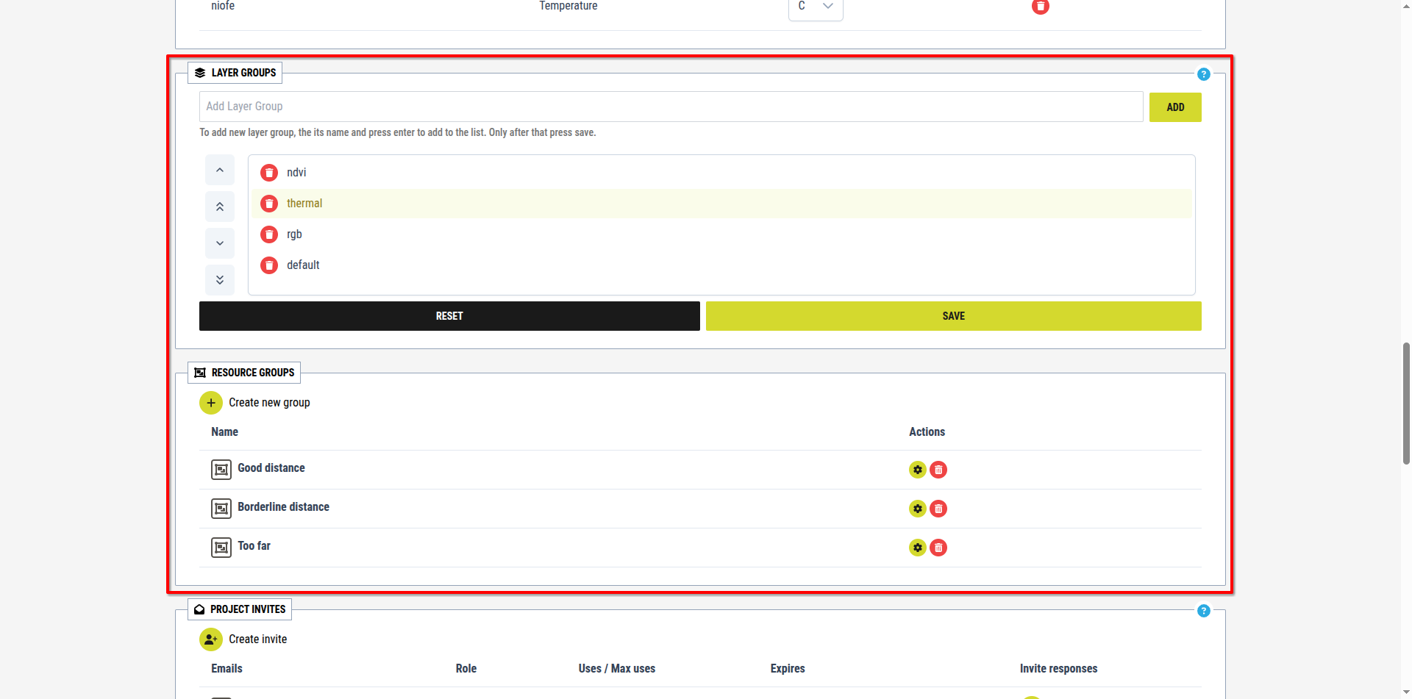Open Project Invites help icon

(1204, 611)
